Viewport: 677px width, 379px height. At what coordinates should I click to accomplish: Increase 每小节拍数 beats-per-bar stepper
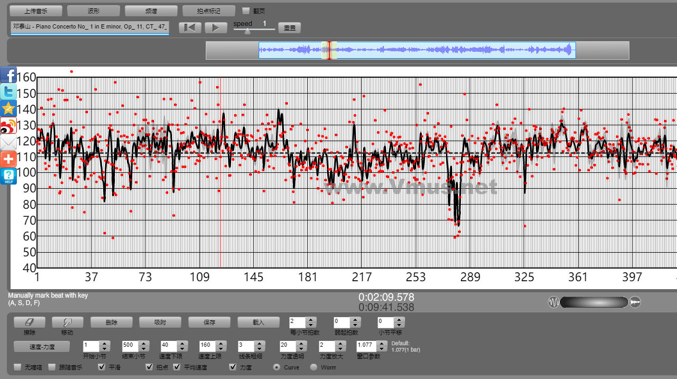tap(310, 319)
